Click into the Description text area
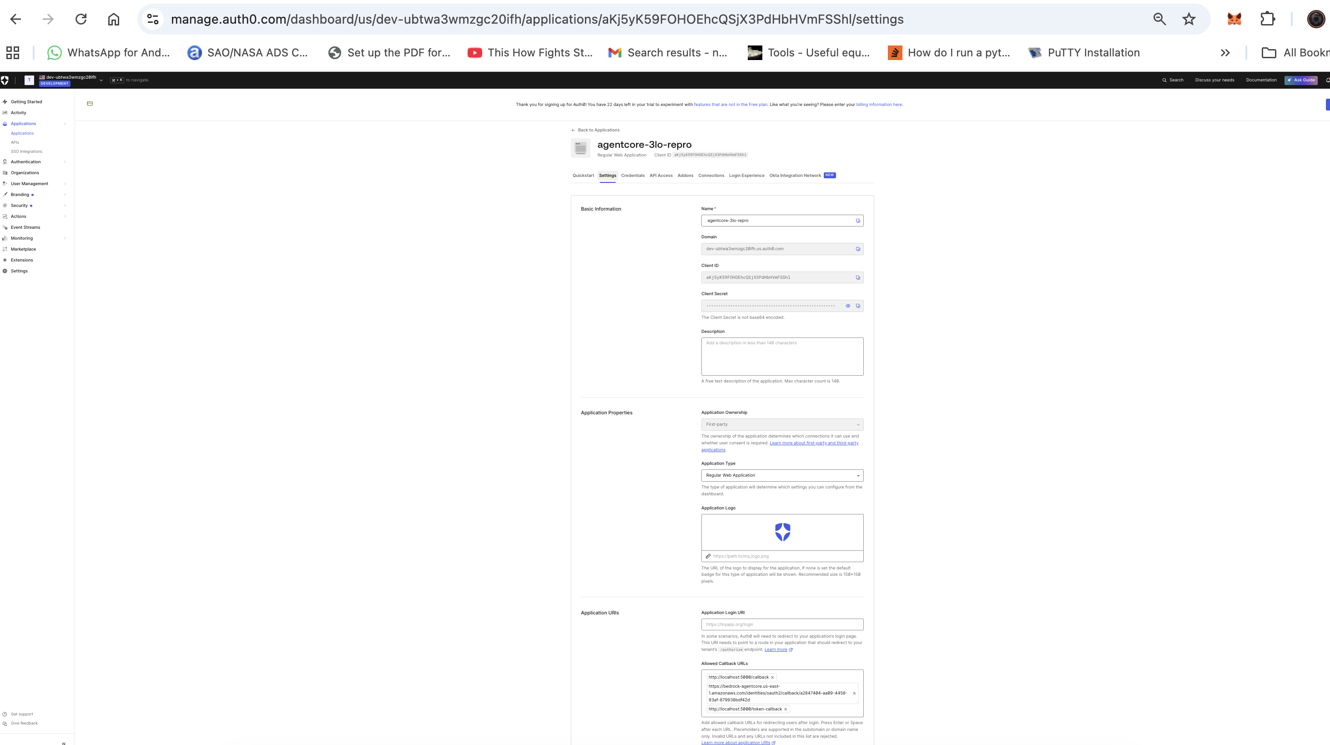Image resolution: width=1330 pixels, height=745 pixels. click(x=782, y=357)
